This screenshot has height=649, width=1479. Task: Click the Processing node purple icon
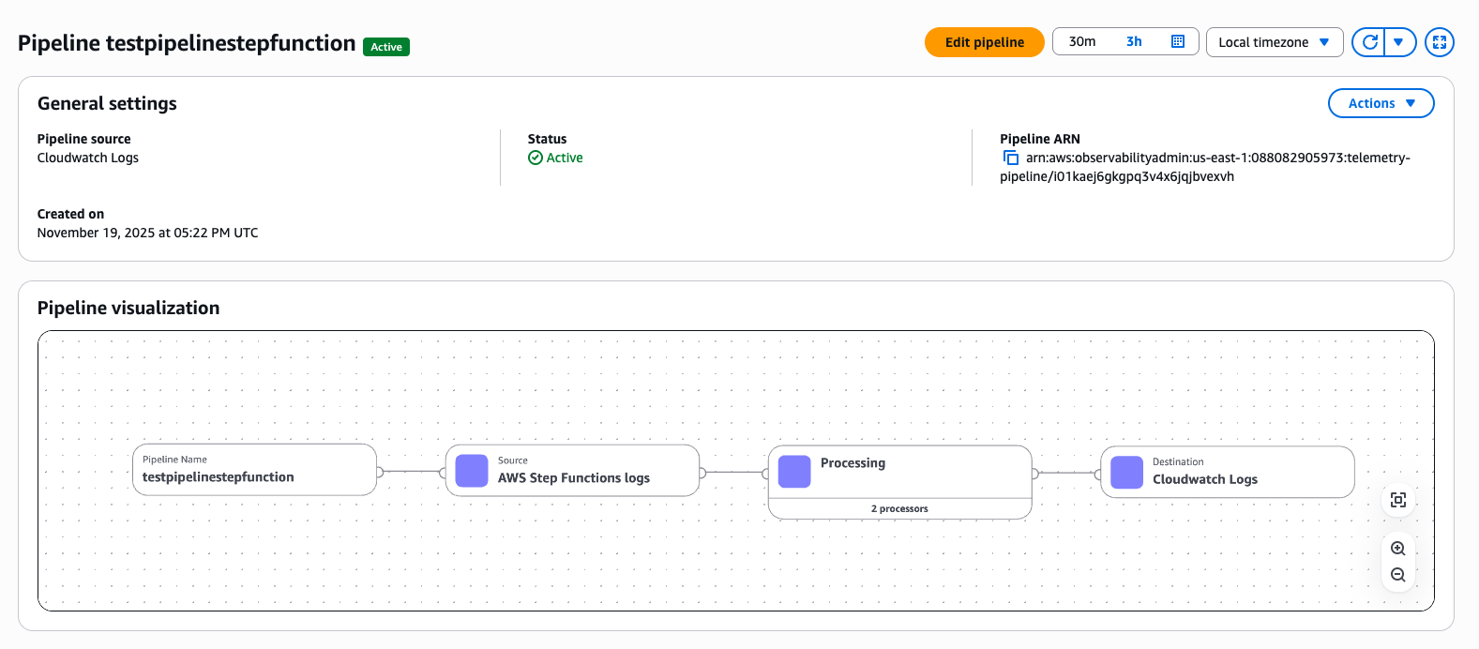point(794,471)
